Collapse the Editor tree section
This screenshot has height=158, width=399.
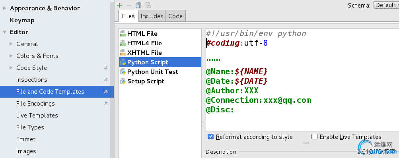pyautogui.click(x=4, y=32)
